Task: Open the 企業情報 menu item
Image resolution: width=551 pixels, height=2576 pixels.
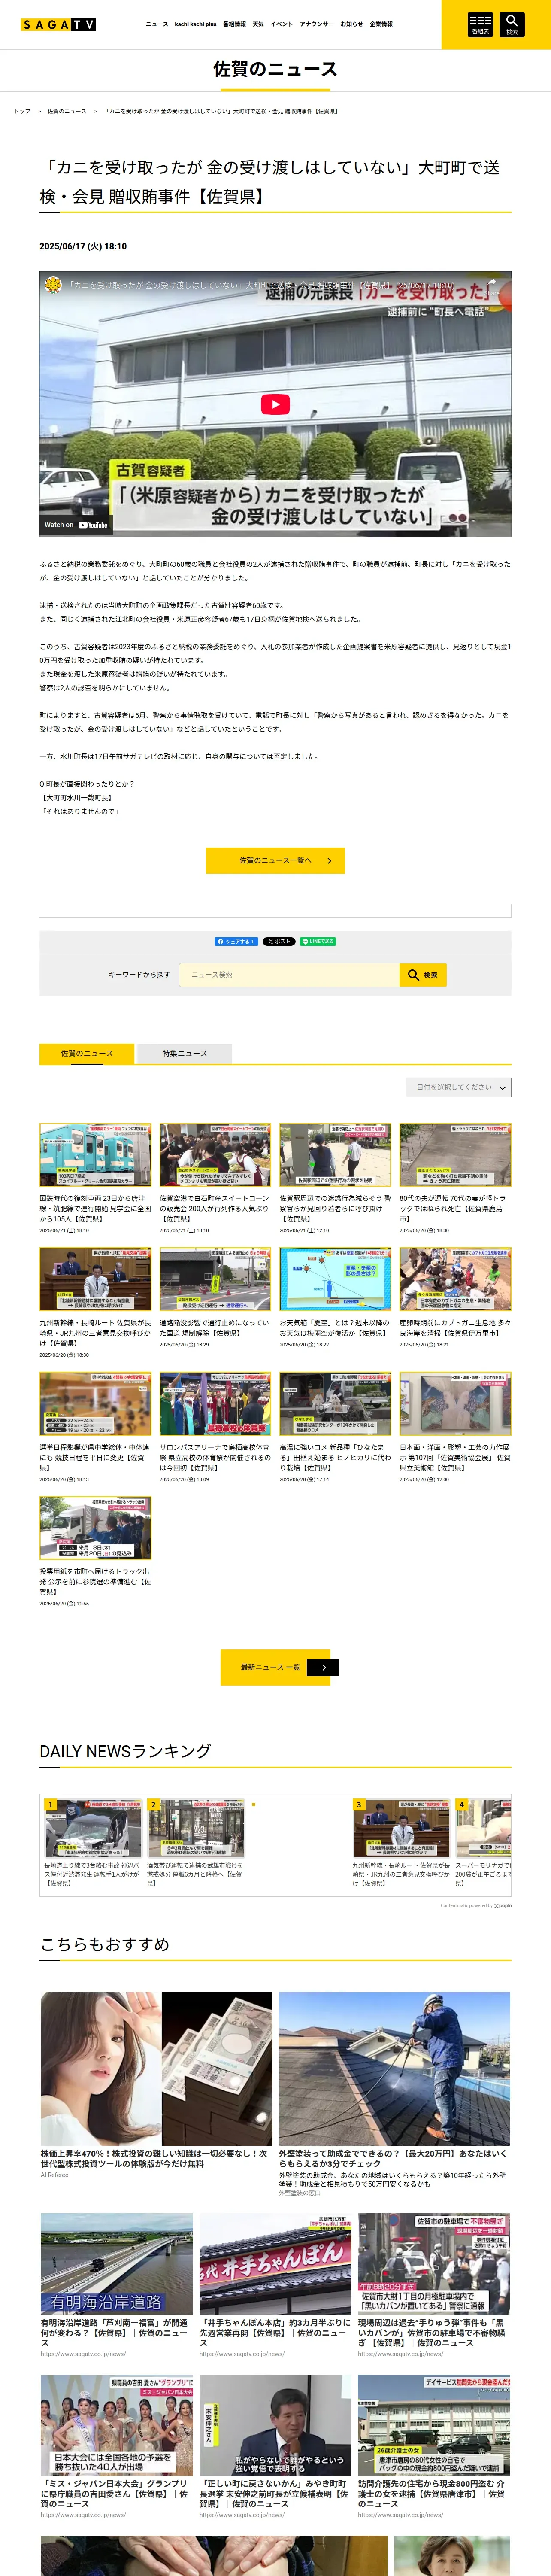Action: tap(381, 24)
